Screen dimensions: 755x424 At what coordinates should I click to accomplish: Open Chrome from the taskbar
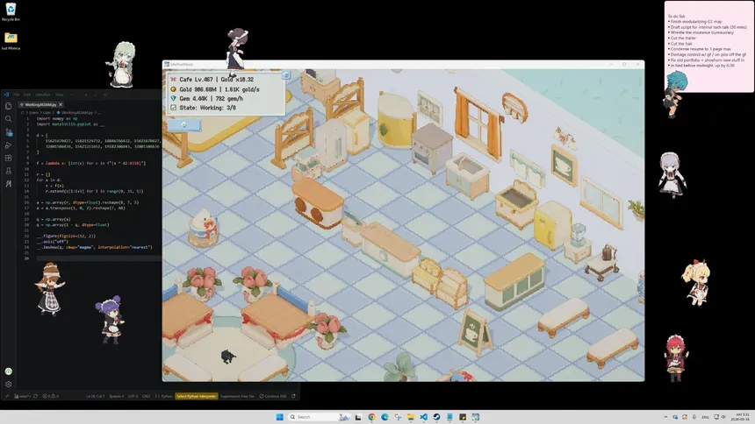pyautogui.click(x=371, y=417)
